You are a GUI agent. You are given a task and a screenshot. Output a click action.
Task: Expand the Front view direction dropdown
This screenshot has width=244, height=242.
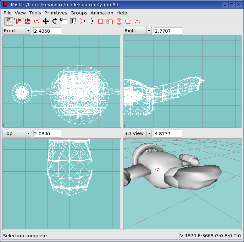tap(28, 31)
